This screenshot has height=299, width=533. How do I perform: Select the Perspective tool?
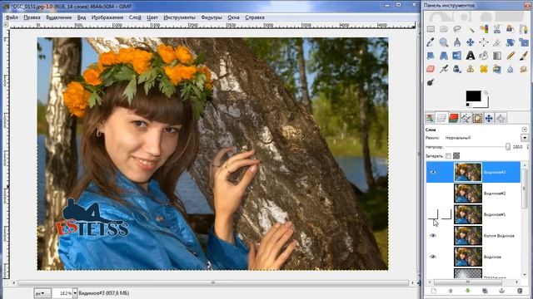pyautogui.click(x=444, y=56)
